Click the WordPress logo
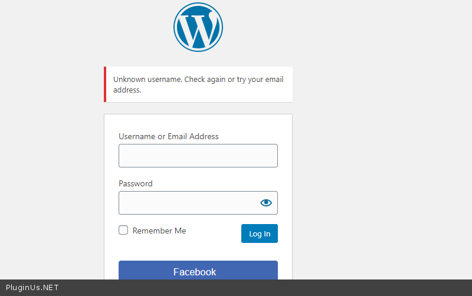Image resolution: width=472 pixels, height=296 pixels. pyautogui.click(x=198, y=27)
